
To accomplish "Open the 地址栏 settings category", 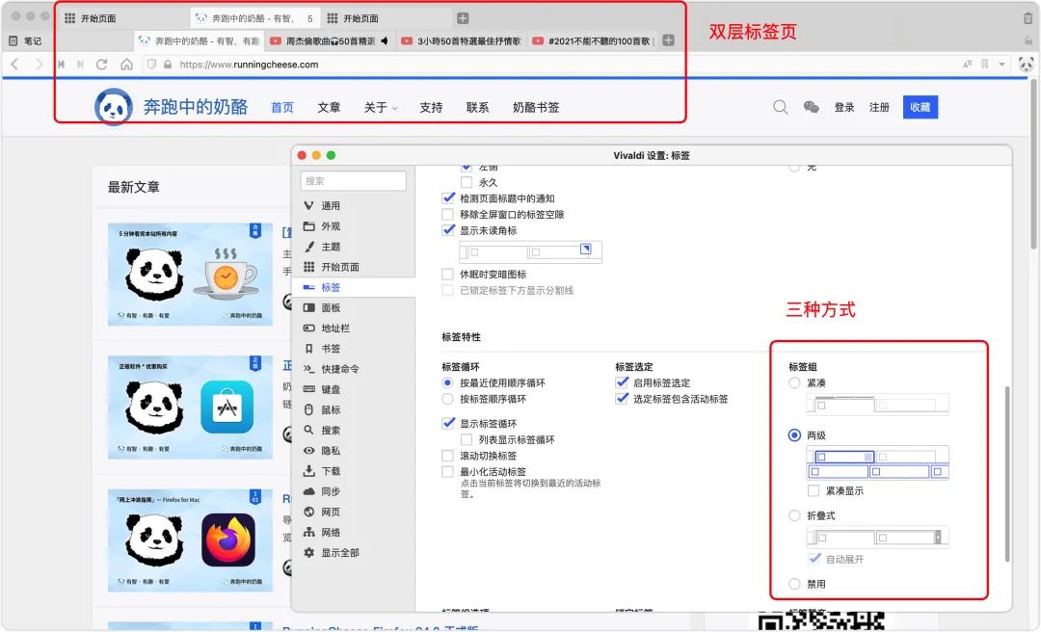I will (334, 328).
